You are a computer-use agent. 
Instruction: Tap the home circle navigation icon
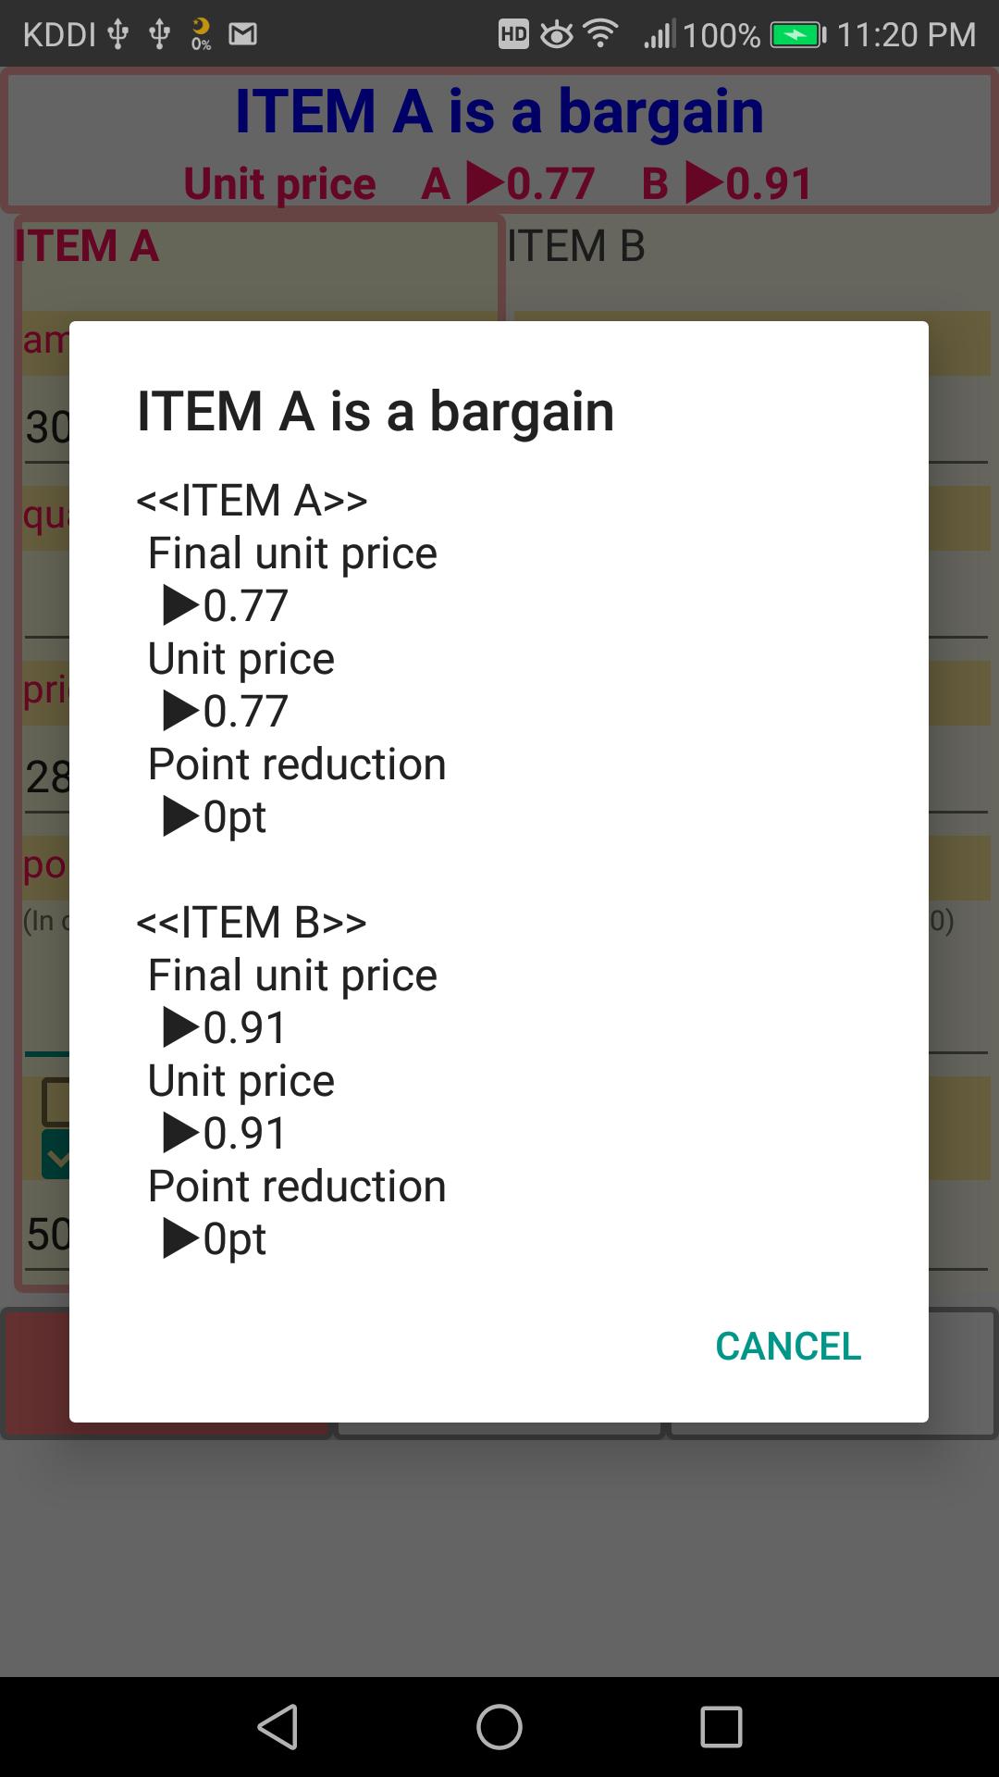click(x=499, y=1727)
